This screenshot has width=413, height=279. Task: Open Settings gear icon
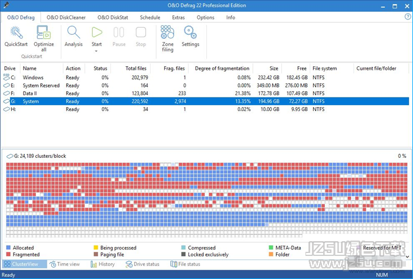click(x=190, y=32)
